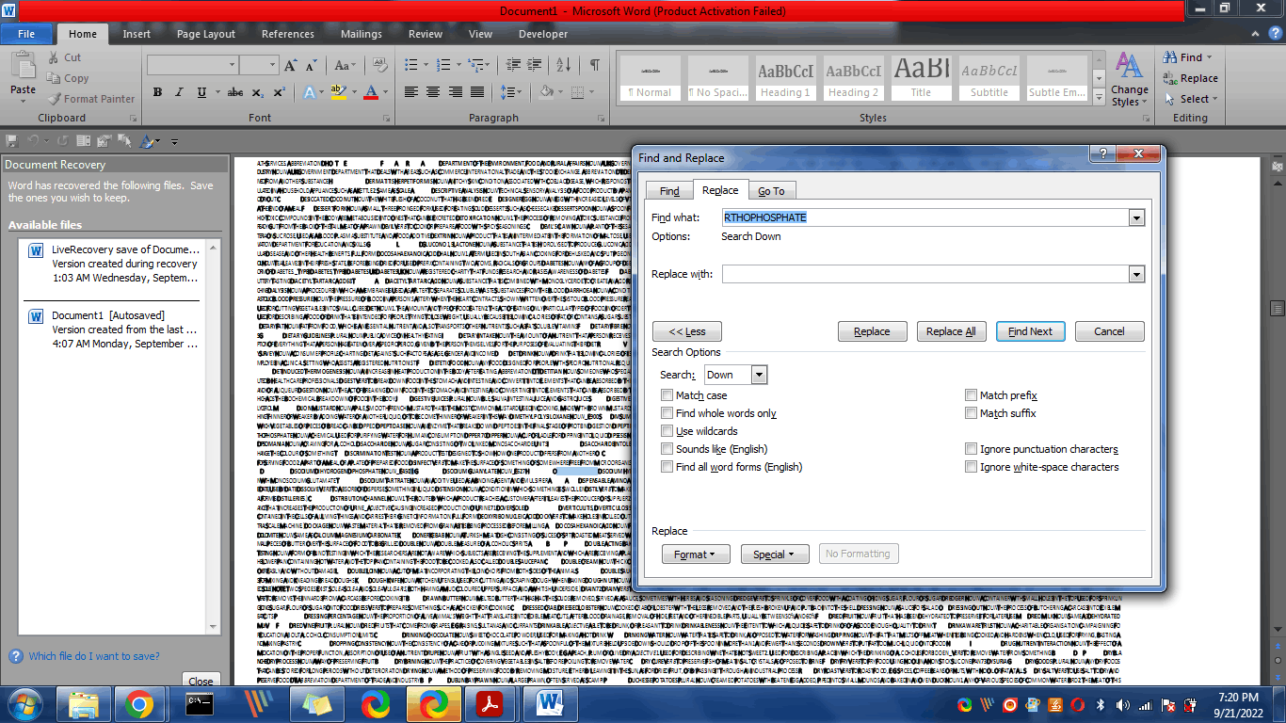
Task: Center the text
Action: (x=433, y=92)
